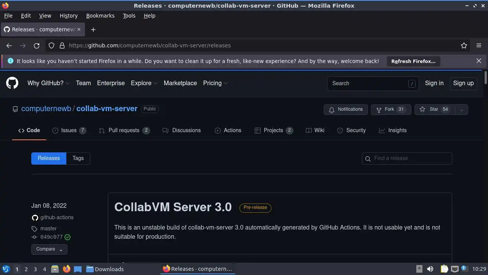Select the Releases toggle button
488x275 pixels.
tap(49, 159)
